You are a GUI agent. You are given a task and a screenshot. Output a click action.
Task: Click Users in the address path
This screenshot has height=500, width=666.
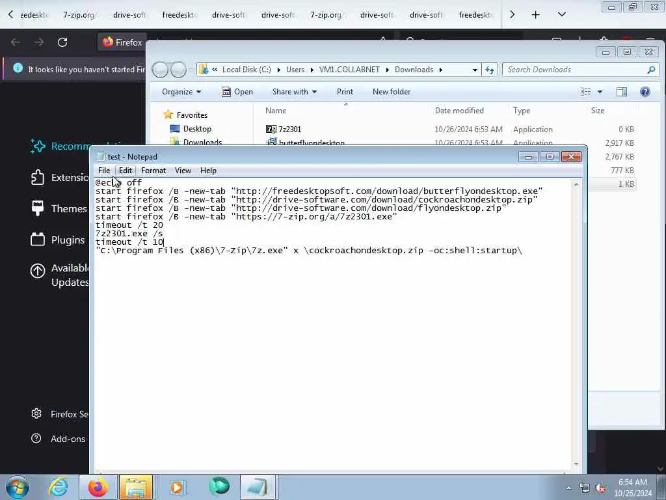[295, 70]
